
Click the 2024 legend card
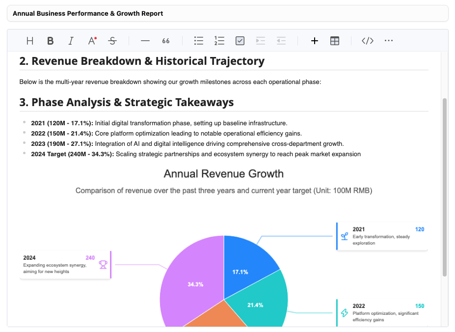pos(66,265)
